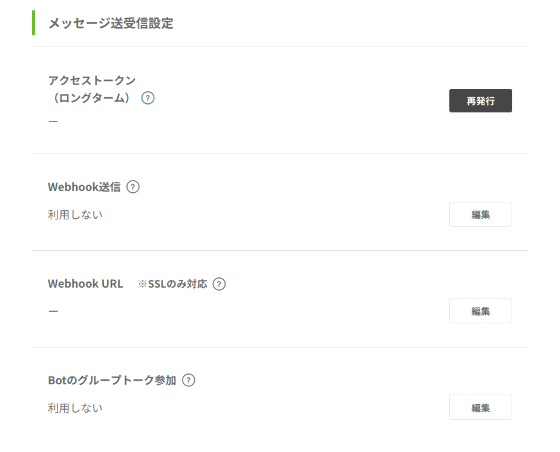The height and width of the screenshot is (452, 560).
Task: Click 利用しない status under Botのグループトーク参加
Action: tap(75, 408)
